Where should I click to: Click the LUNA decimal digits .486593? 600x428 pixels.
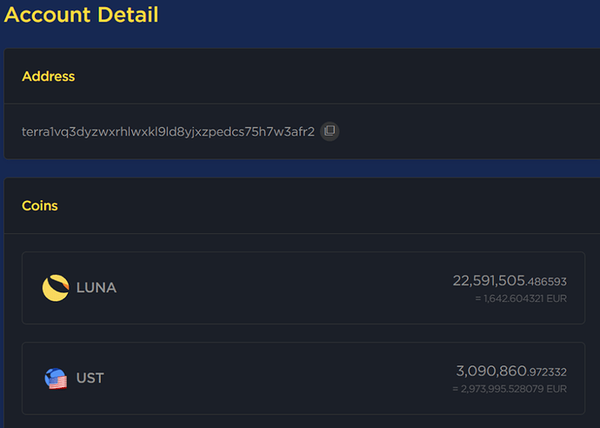547,282
